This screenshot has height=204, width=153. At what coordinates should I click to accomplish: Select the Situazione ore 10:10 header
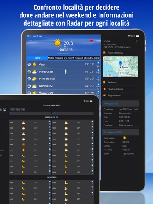(120, 132)
